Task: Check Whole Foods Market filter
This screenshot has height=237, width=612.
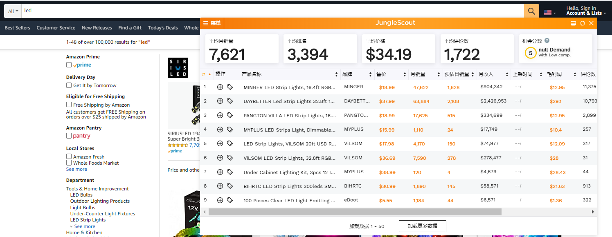Action: click(69, 163)
